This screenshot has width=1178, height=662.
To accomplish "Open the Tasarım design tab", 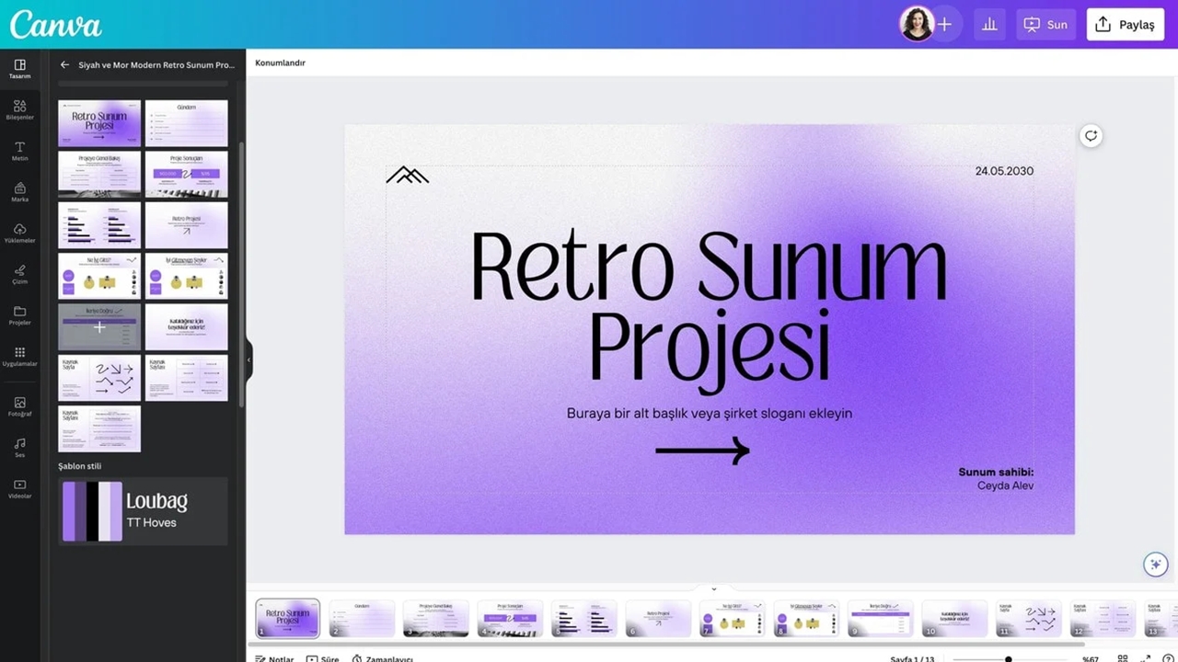I will coord(20,69).
